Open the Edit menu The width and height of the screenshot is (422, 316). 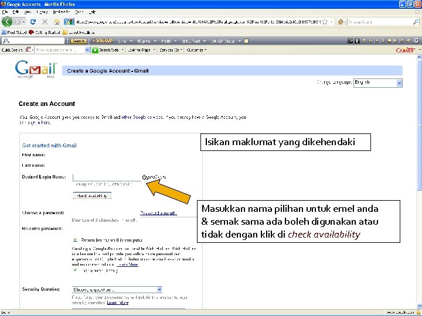tap(16, 12)
